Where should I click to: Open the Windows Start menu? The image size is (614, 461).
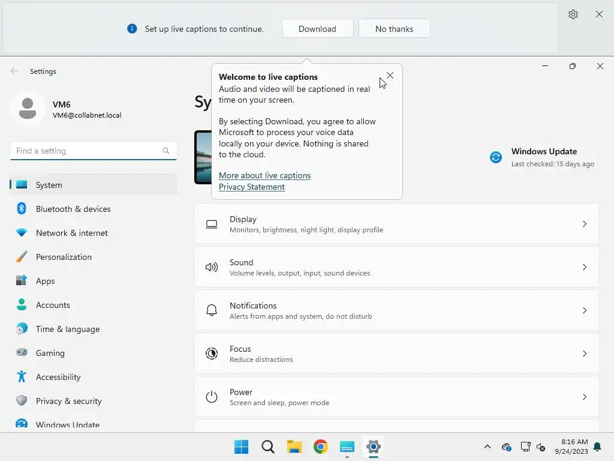coord(241,447)
